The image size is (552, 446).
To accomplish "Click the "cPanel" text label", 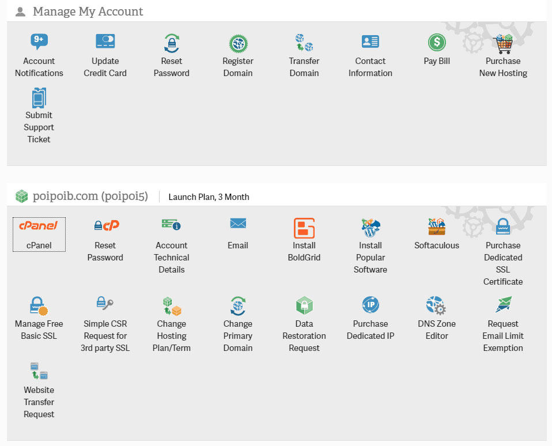I will tap(39, 245).
